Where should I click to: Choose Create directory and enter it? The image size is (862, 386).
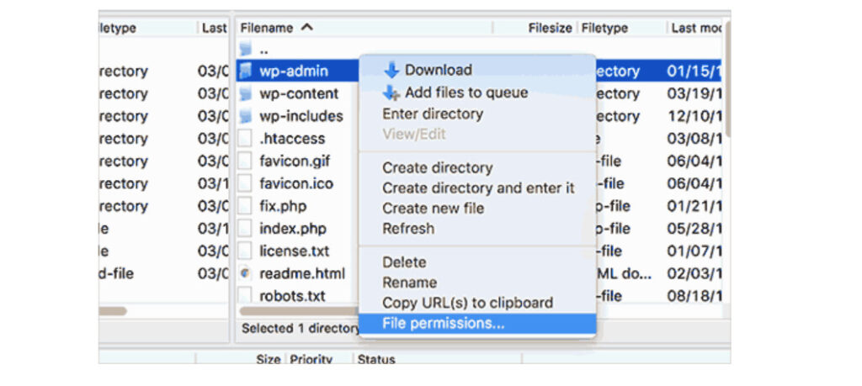[x=477, y=188]
